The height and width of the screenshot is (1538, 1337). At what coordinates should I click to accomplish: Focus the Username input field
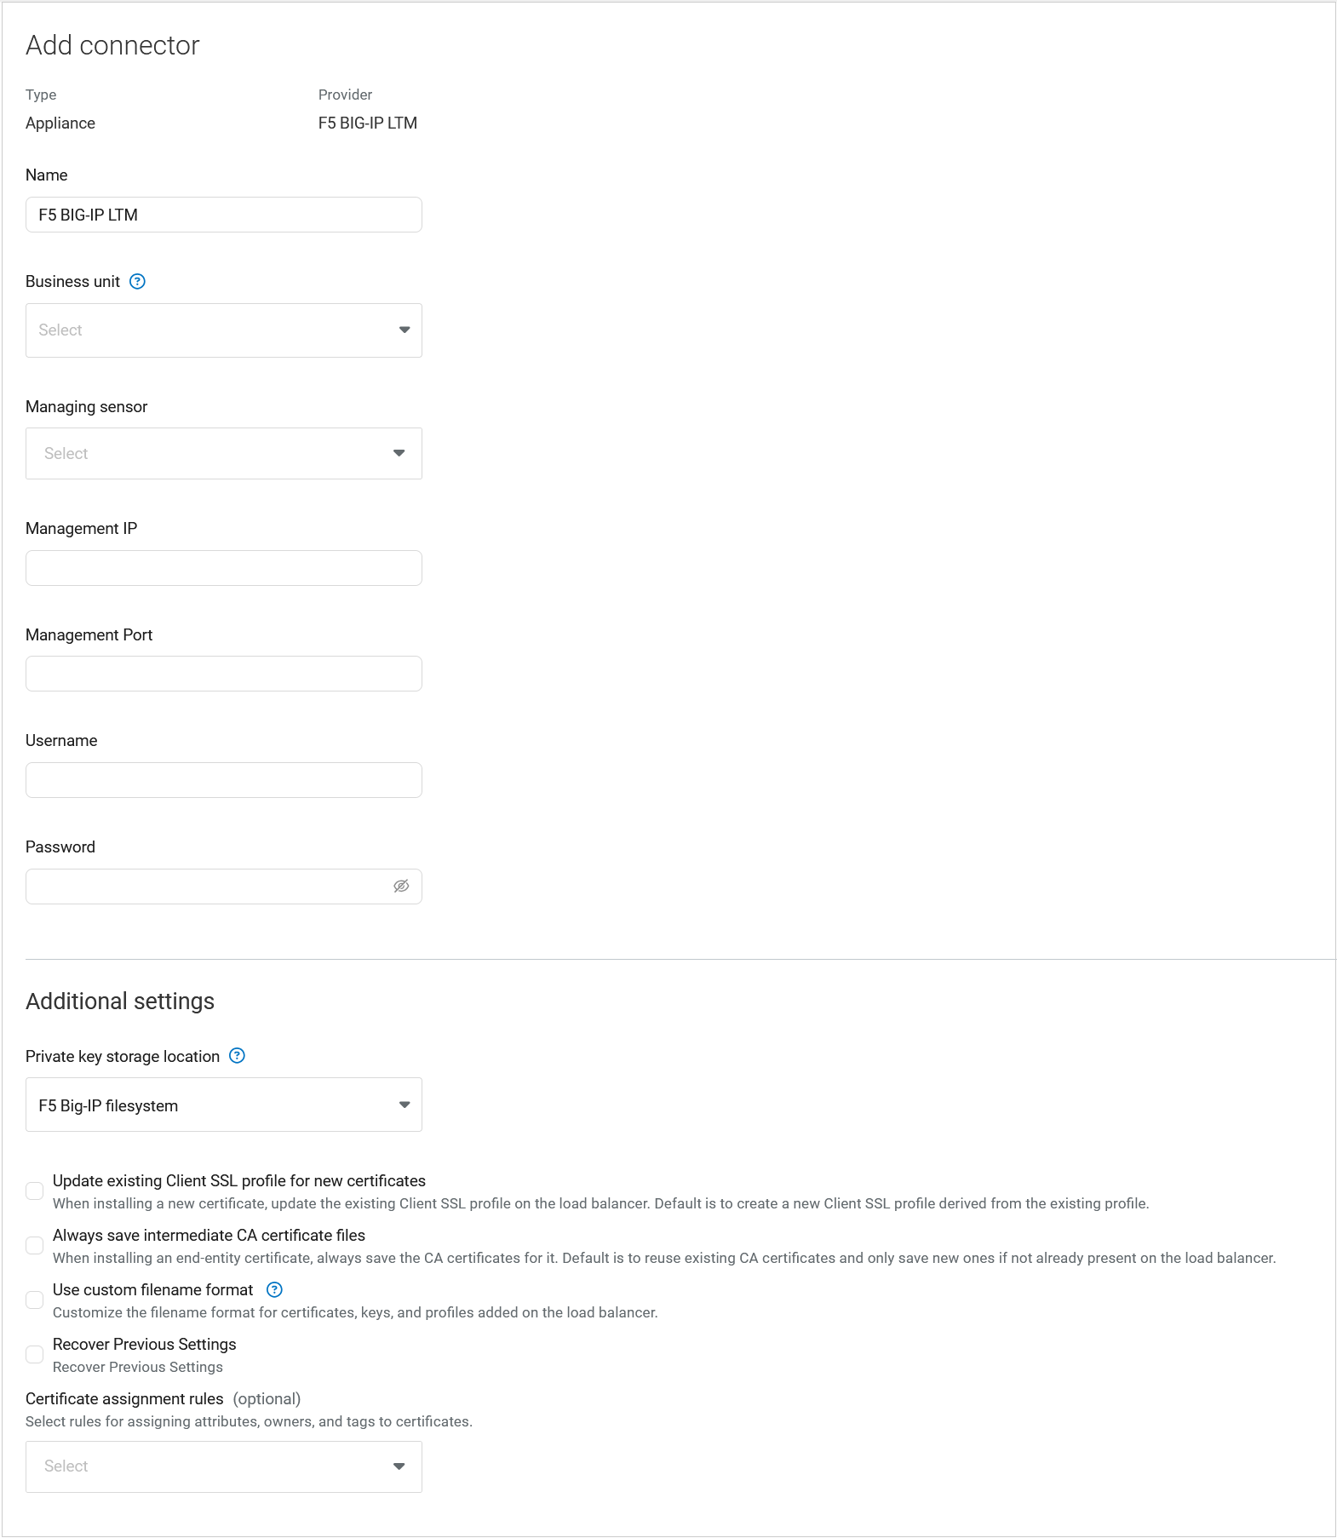223,779
